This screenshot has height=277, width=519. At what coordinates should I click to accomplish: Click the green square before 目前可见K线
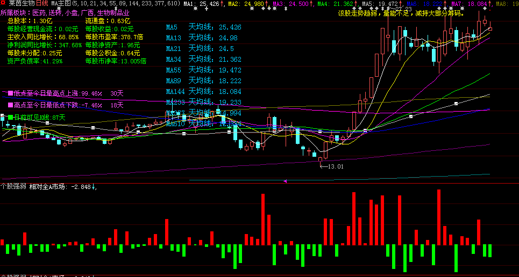(10, 117)
